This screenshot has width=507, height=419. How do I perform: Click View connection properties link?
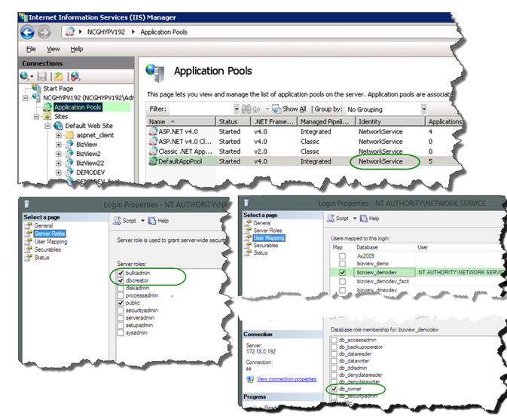pyautogui.click(x=286, y=379)
